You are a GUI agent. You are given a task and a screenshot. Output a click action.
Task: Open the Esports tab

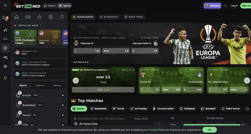pos(40,85)
